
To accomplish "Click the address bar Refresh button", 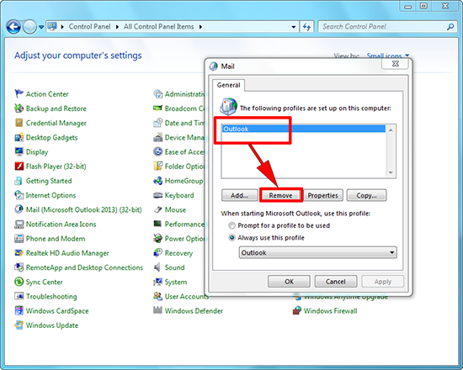I will pos(306,27).
